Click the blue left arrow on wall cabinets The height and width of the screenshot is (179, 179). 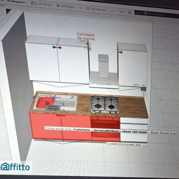coord(54,47)
